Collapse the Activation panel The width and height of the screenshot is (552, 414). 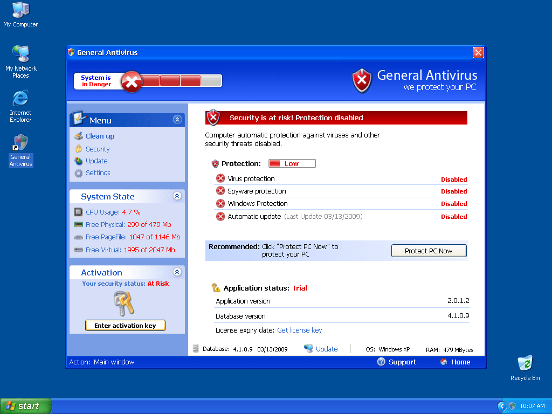pyautogui.click(x=177, y=272)
